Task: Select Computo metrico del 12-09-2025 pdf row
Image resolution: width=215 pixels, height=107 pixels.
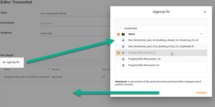Action: coord(55,77)
